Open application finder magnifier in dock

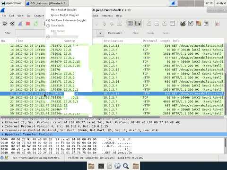[126, 166]
